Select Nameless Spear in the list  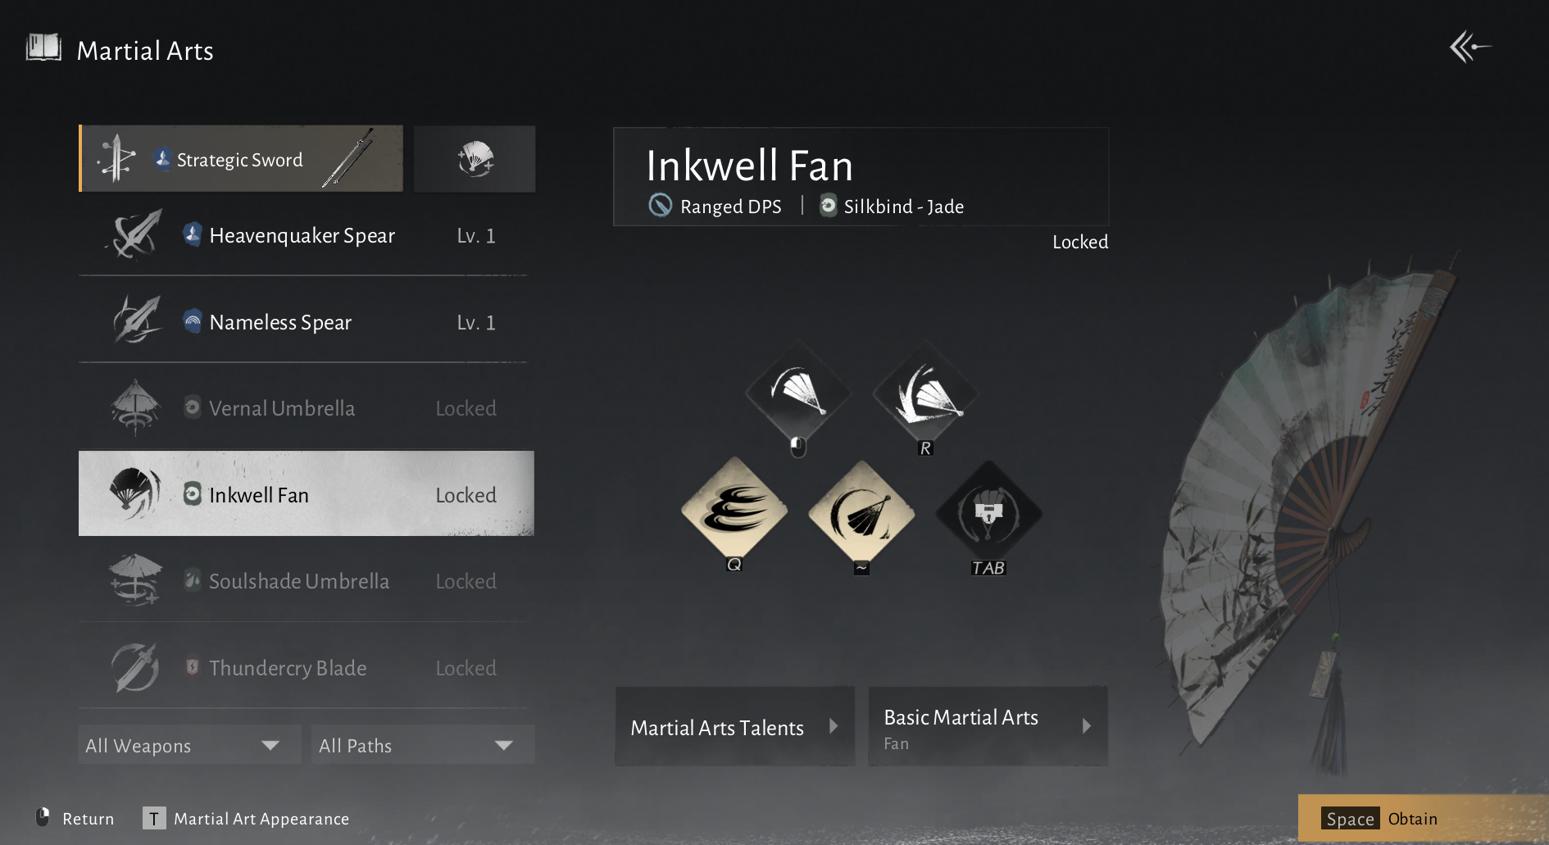tap(304, 322)
